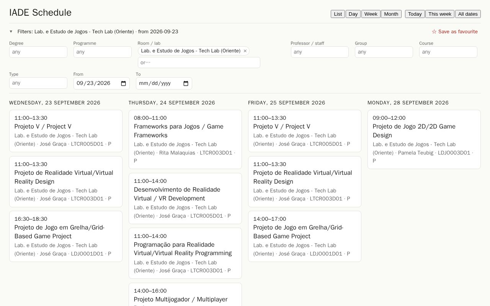490x306 pixels.
Task: Click Save as favourite star link
Action: pos(455,32)
